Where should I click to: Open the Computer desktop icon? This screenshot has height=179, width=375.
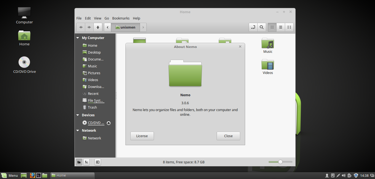[24, 15]
